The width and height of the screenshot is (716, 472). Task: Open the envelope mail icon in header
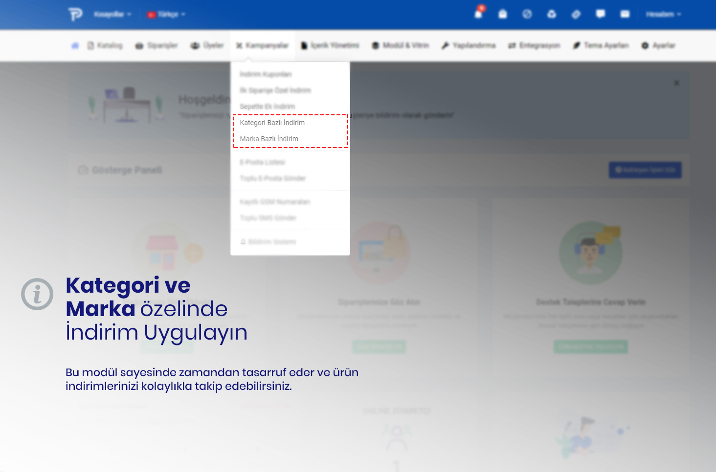625,14
